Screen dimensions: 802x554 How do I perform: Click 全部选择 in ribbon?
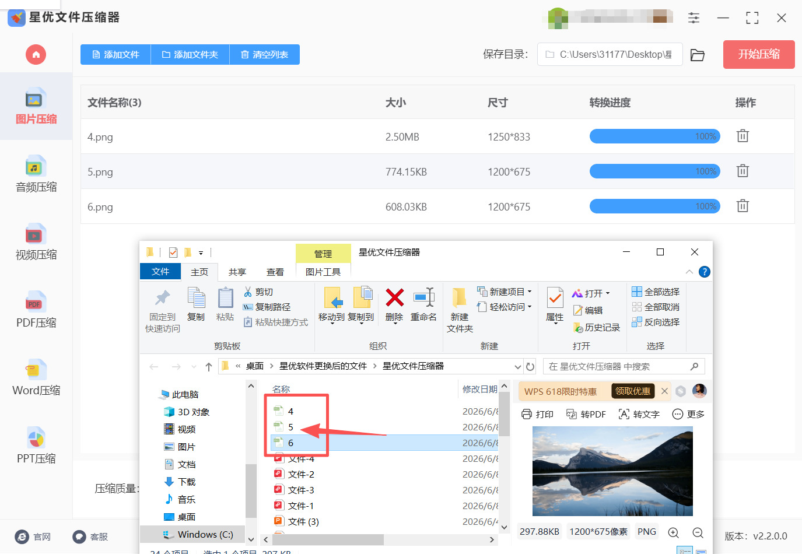pos(656,292)
